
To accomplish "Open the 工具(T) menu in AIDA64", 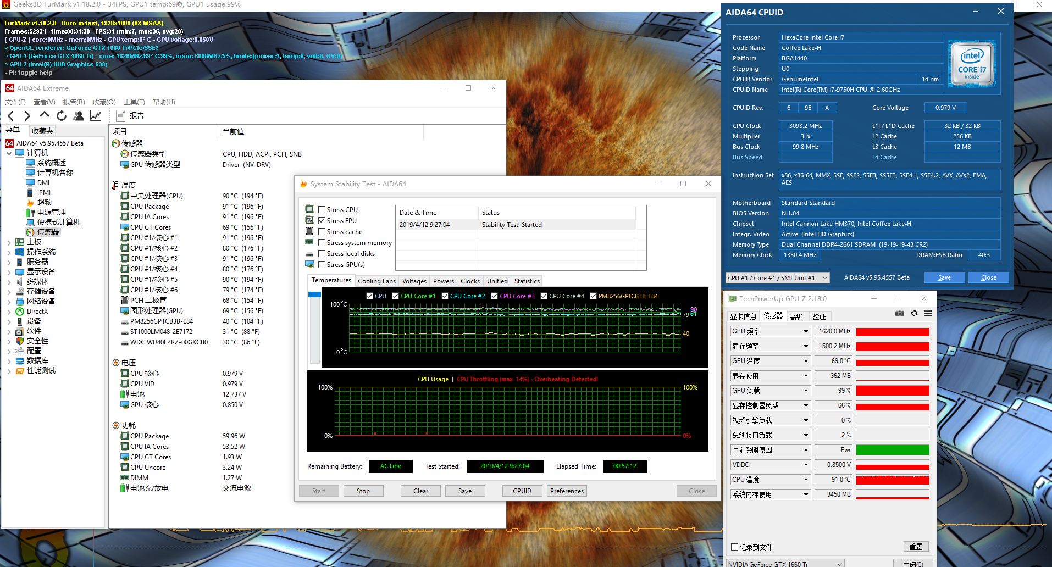I will 134,102.
